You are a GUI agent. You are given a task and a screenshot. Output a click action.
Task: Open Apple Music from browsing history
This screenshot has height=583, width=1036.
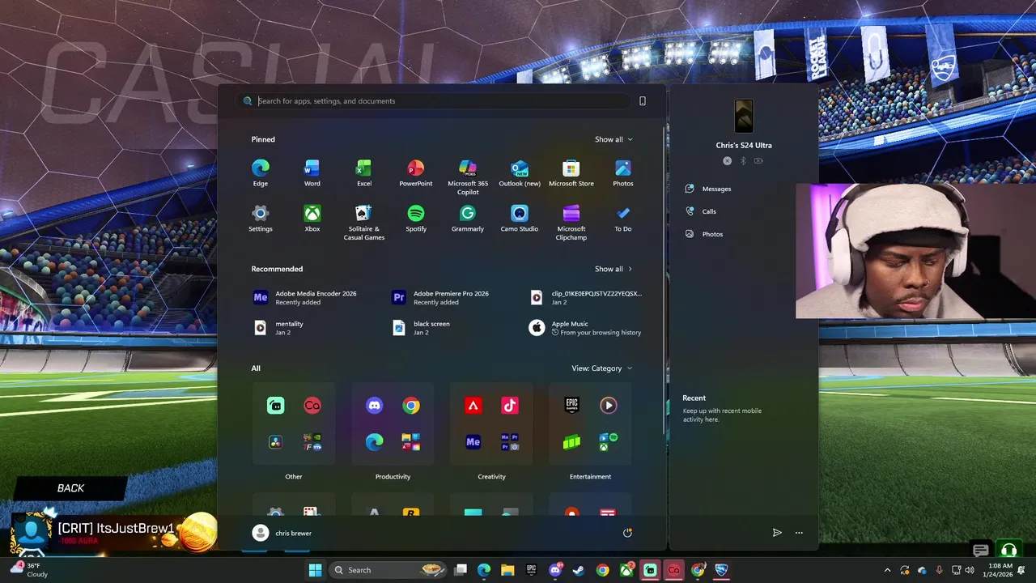586,327
